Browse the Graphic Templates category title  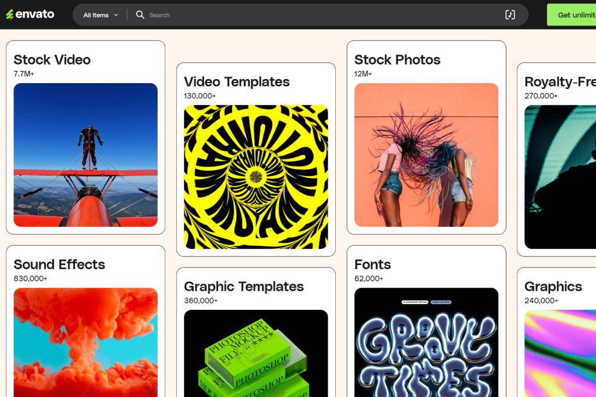coord(243,287)
